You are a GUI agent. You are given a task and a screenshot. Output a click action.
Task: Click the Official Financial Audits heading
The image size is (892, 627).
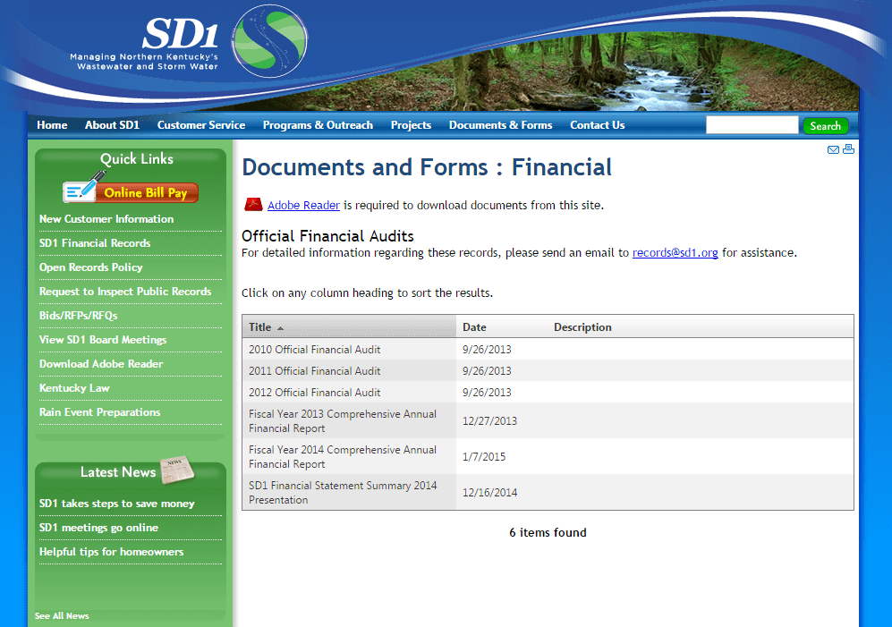(327, 236)
